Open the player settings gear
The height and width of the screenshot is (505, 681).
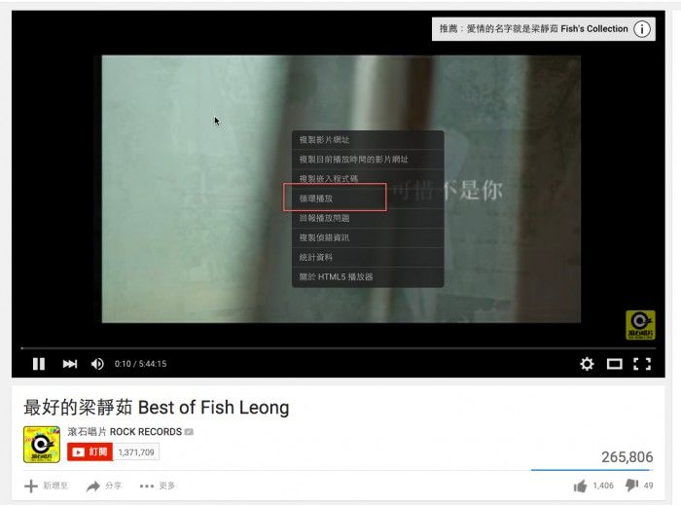coord(587,364)
